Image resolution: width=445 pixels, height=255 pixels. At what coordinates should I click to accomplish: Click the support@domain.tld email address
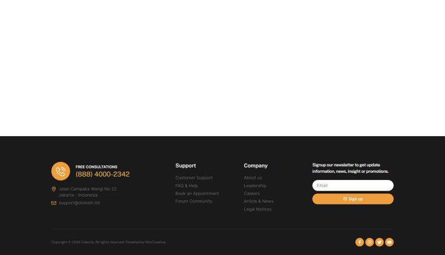click(79, 203)
